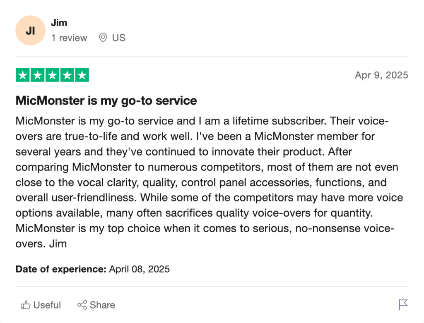Mark the review as Useful
The height and width of the screenshot is (323, 424).
click(x=47, y=305)
